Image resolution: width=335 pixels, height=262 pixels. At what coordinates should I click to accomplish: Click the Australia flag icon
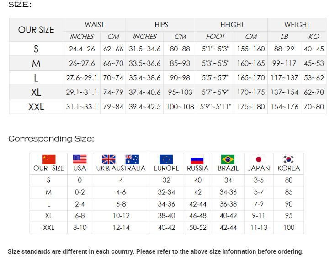(x=132, y=159)
